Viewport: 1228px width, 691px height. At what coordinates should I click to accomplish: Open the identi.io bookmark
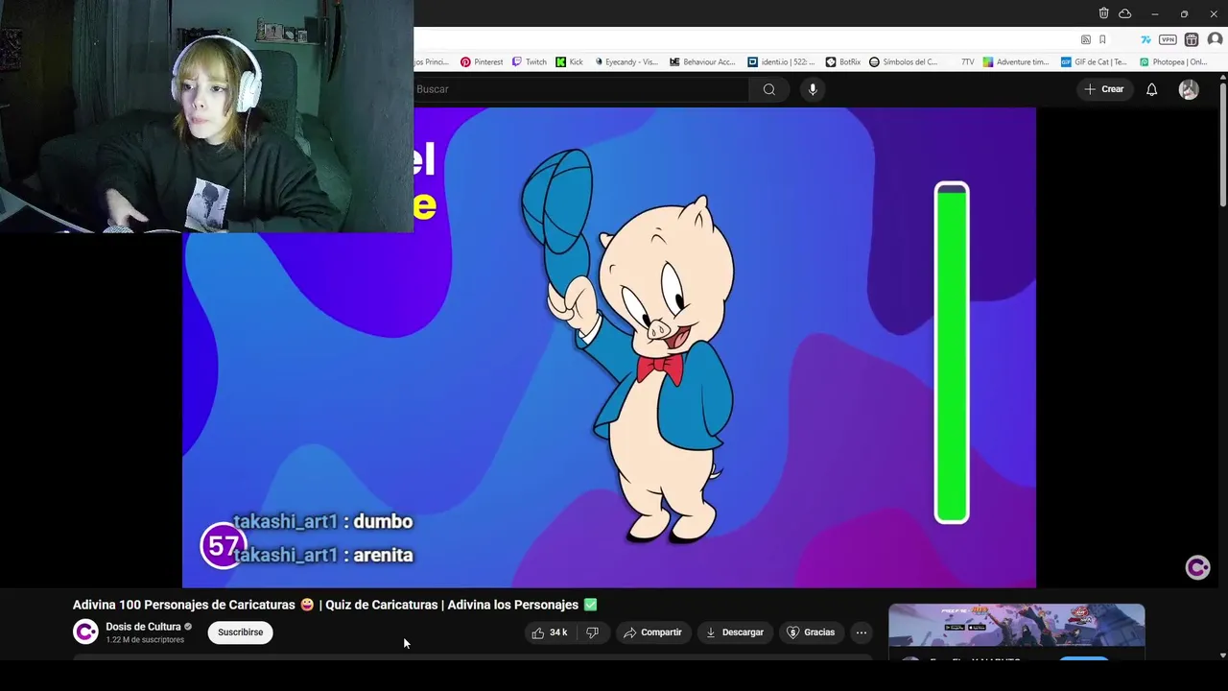781,62
